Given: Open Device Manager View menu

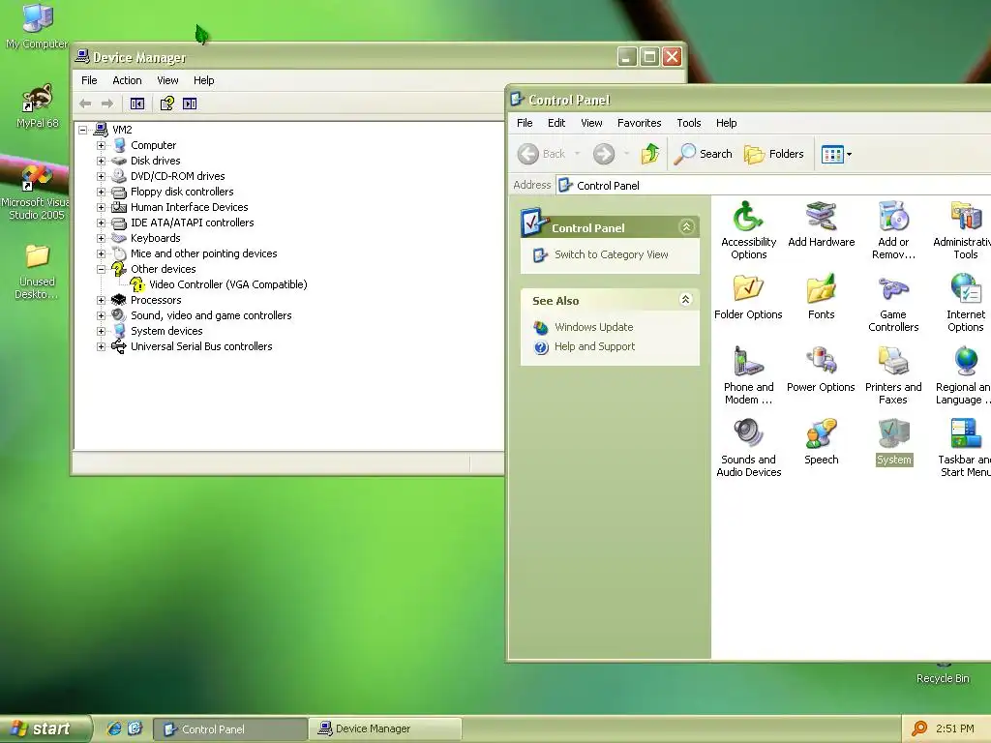Looking at the screenshot, I should click(167, 80).
